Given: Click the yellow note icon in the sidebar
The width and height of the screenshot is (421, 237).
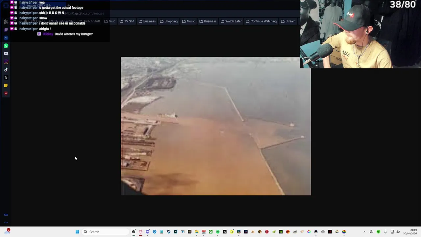Looking at the screenshot, I should pyautogui.click(x=6, y=86).
